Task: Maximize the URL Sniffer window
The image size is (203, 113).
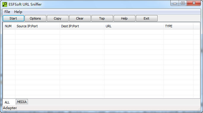Action: [x=183, y=3]
